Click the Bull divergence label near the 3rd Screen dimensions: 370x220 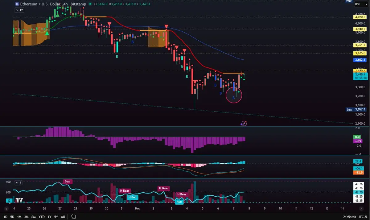click(x=179, y=202)
